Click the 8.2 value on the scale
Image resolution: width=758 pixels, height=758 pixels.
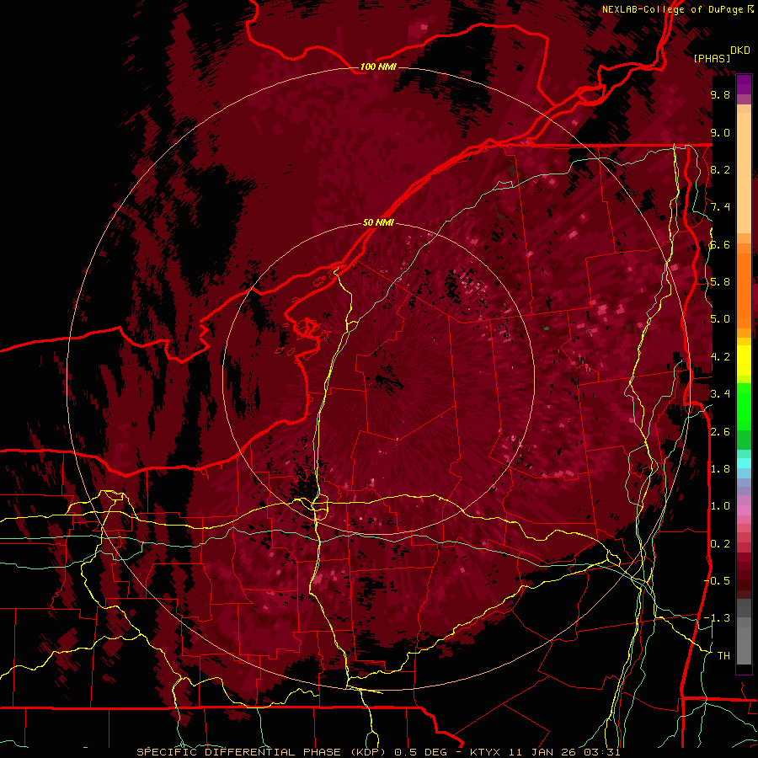tap(720, 169)
